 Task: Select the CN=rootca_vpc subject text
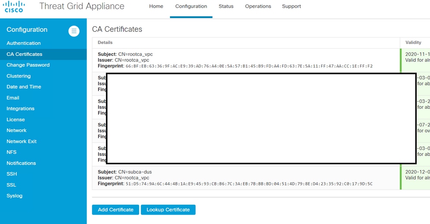pos(136,54)
